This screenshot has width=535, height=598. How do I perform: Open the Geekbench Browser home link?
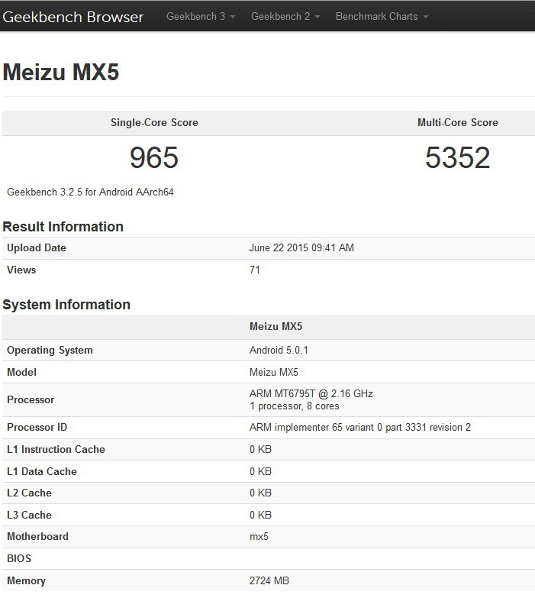tap(73, 17)
